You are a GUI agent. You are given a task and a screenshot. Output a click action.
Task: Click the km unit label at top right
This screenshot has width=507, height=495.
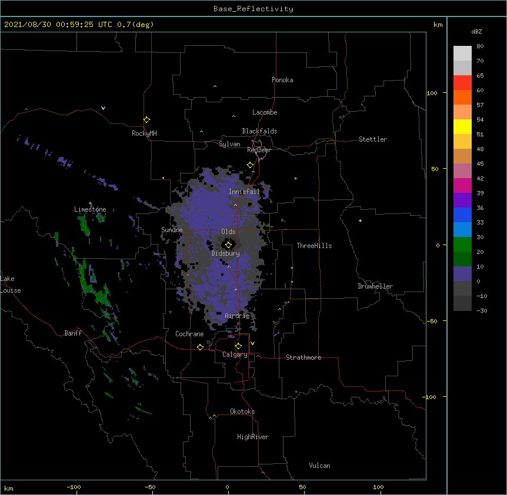tap(438, 25)
